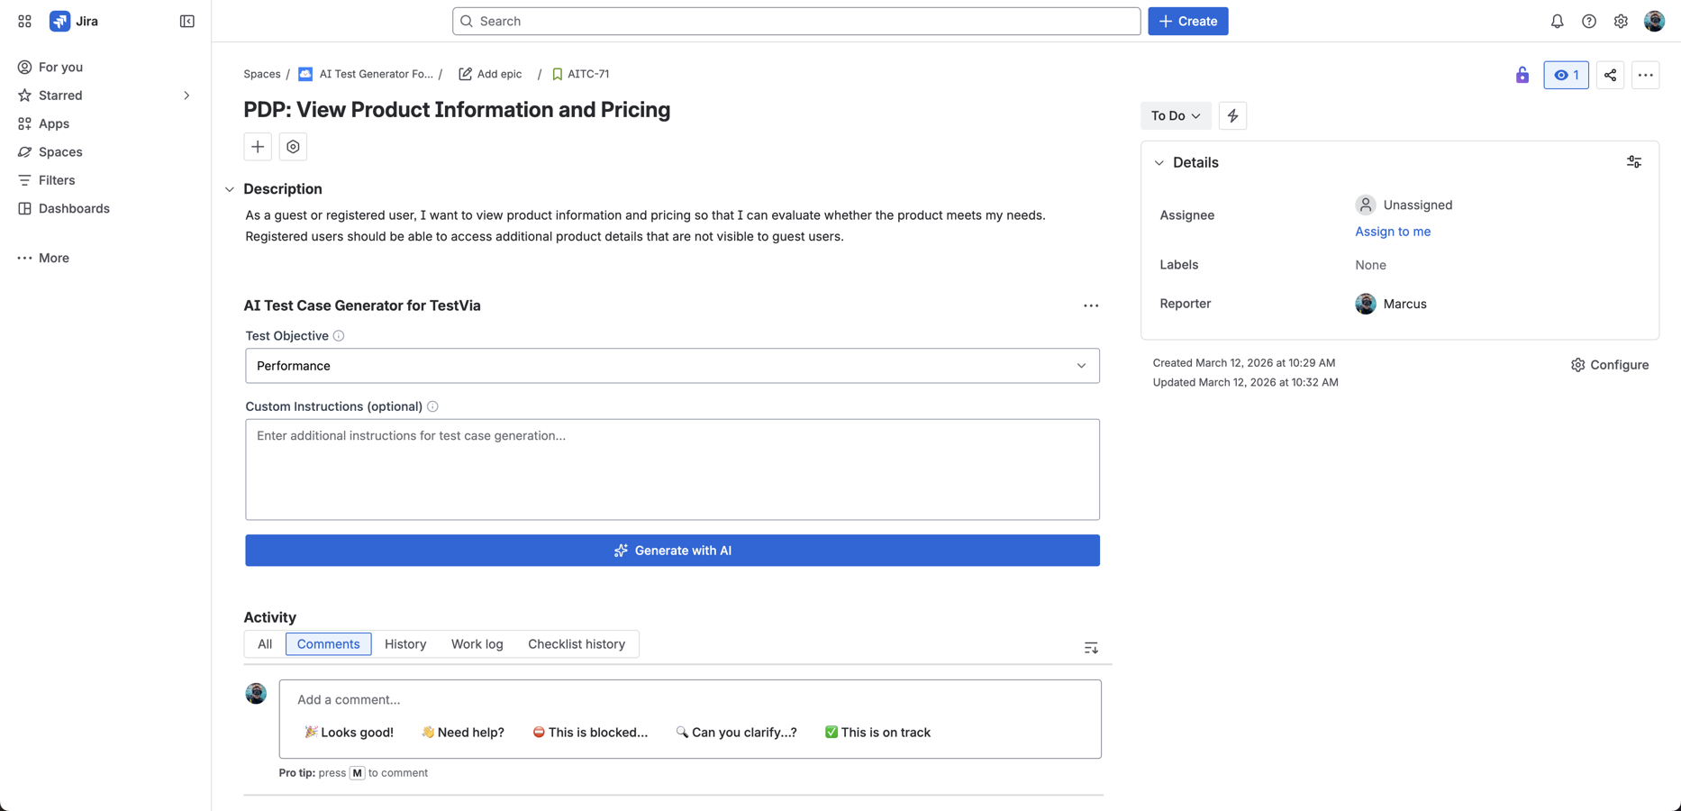
Task: Toggle watching this issue via the eye icon
Action: (x=1566, y=75)
